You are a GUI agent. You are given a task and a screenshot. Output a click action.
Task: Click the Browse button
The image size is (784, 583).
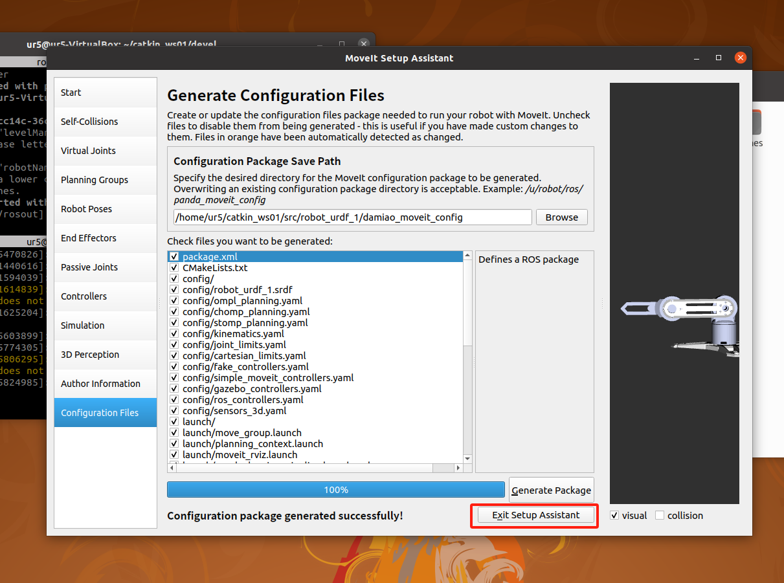coord(561,217)
